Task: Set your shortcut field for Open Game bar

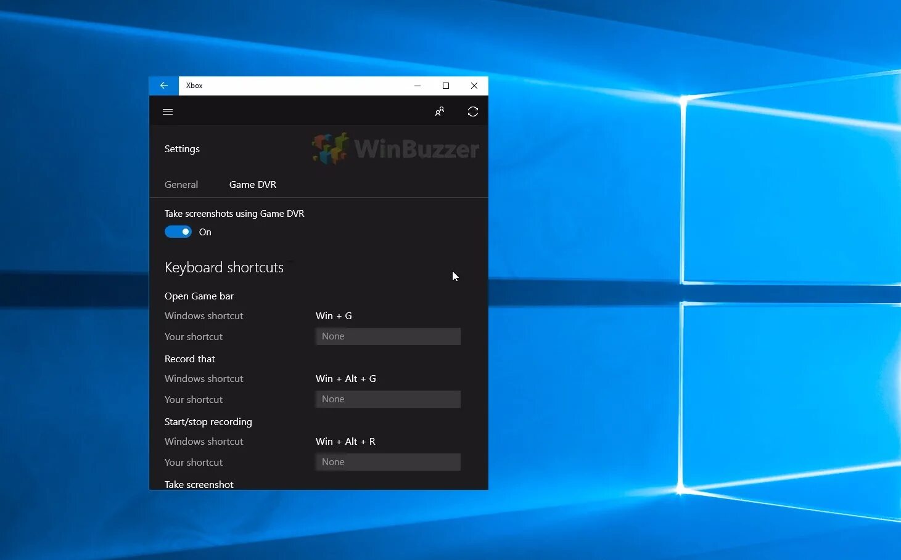Action: pos(388,336)
